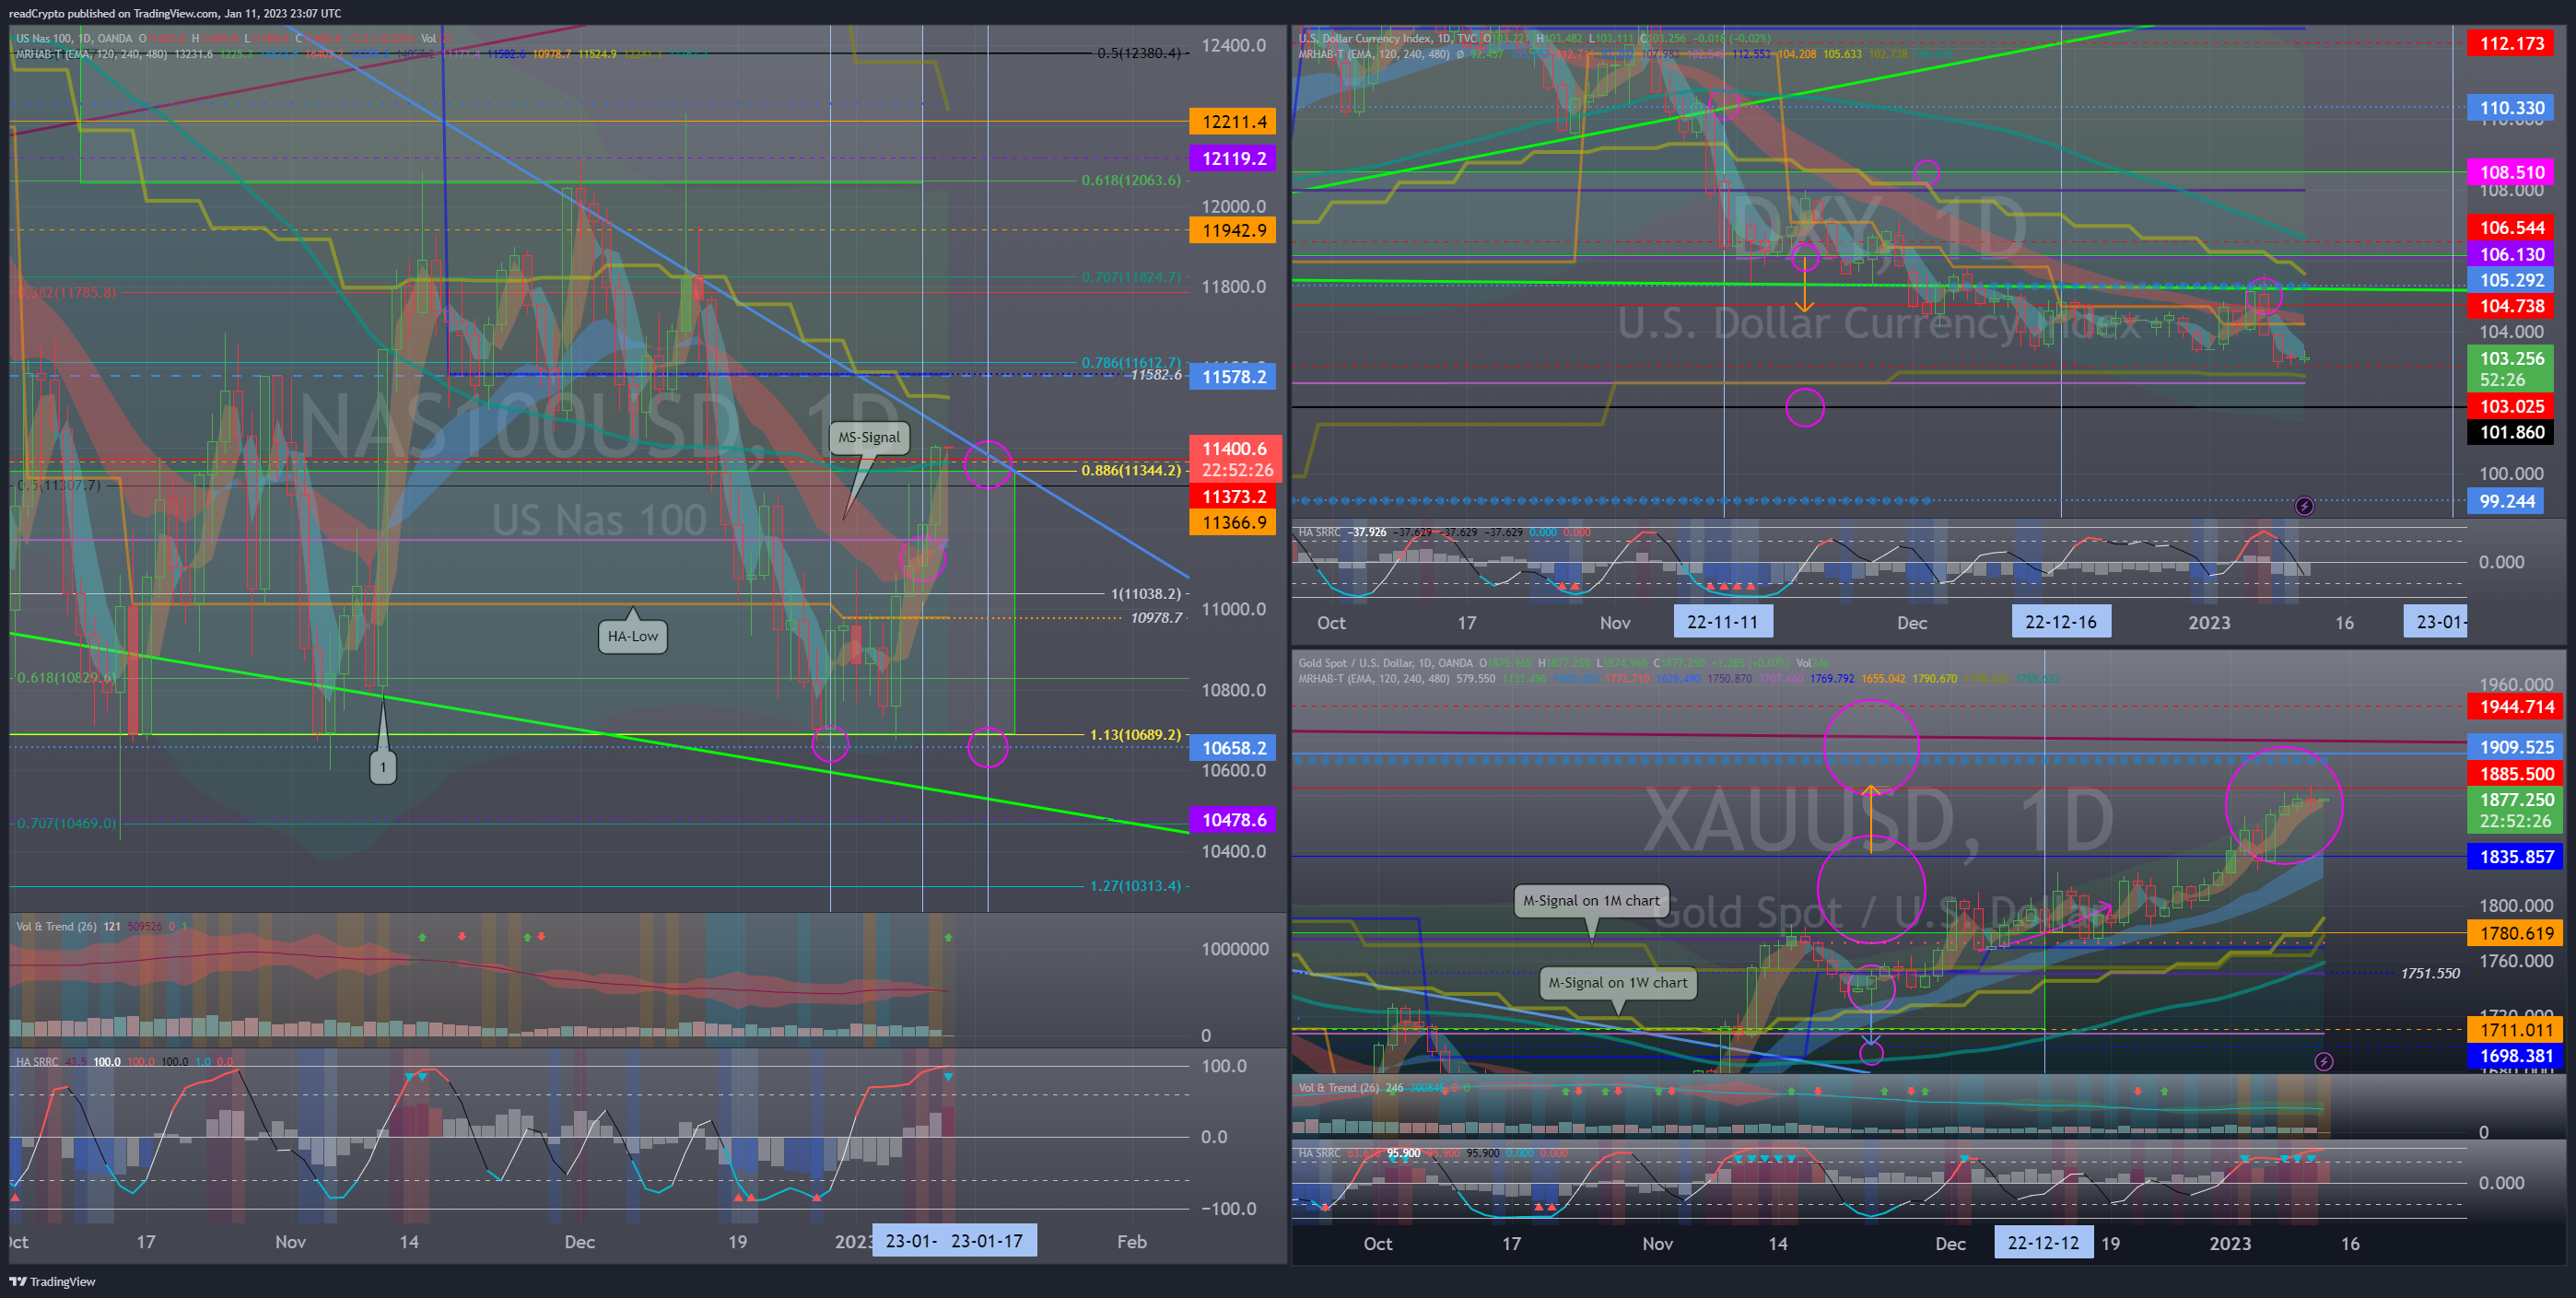The width and height of the screenshot is (2576, 1298).
Task: Select the 1944.714 red gold price label
Action: (x=2515, y=706)
